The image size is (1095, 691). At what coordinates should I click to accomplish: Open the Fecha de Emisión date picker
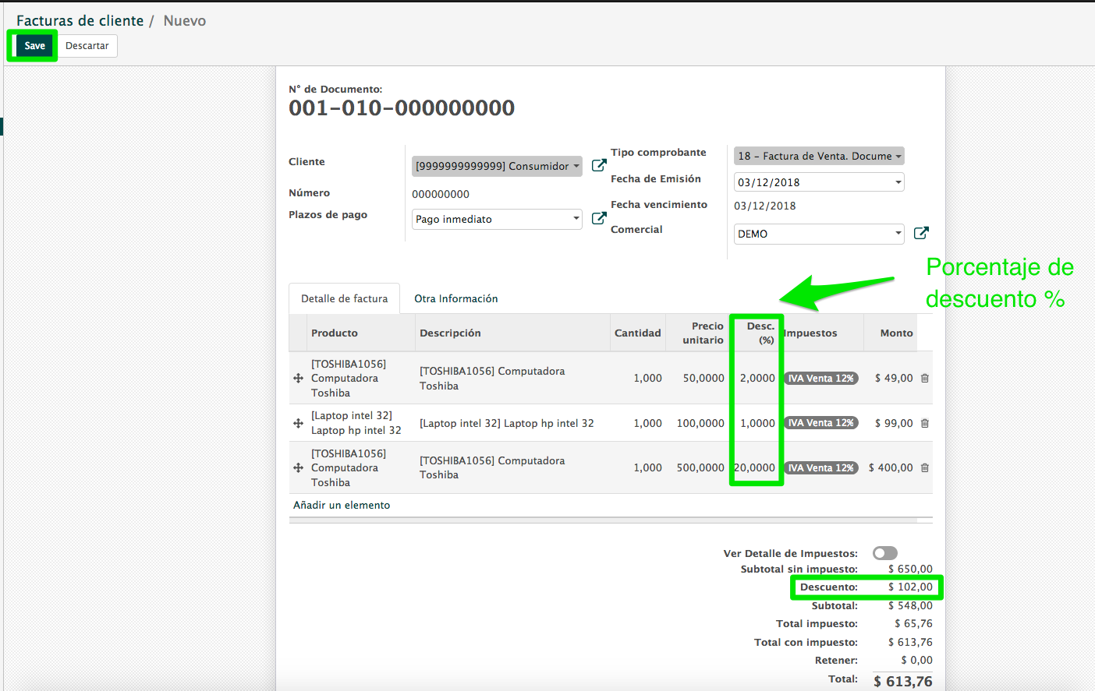coord(819,182)
